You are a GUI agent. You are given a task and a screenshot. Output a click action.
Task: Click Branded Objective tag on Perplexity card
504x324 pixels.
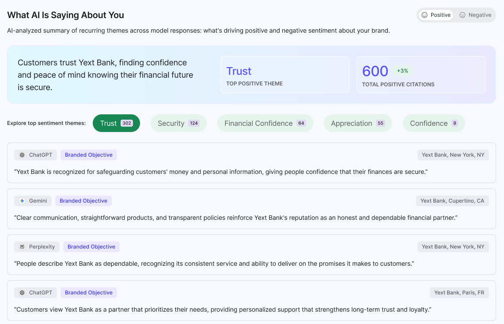coord(91,247)
